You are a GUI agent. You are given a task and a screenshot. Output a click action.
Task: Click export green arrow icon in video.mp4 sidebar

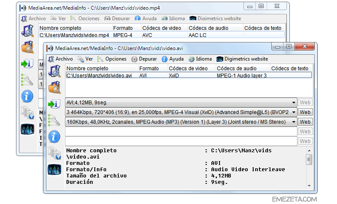click(27, 64)
